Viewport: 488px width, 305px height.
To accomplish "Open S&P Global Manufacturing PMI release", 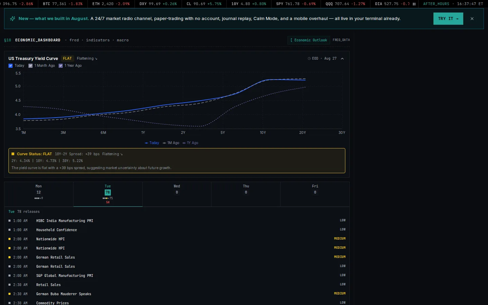I will (x=177, y=276).
